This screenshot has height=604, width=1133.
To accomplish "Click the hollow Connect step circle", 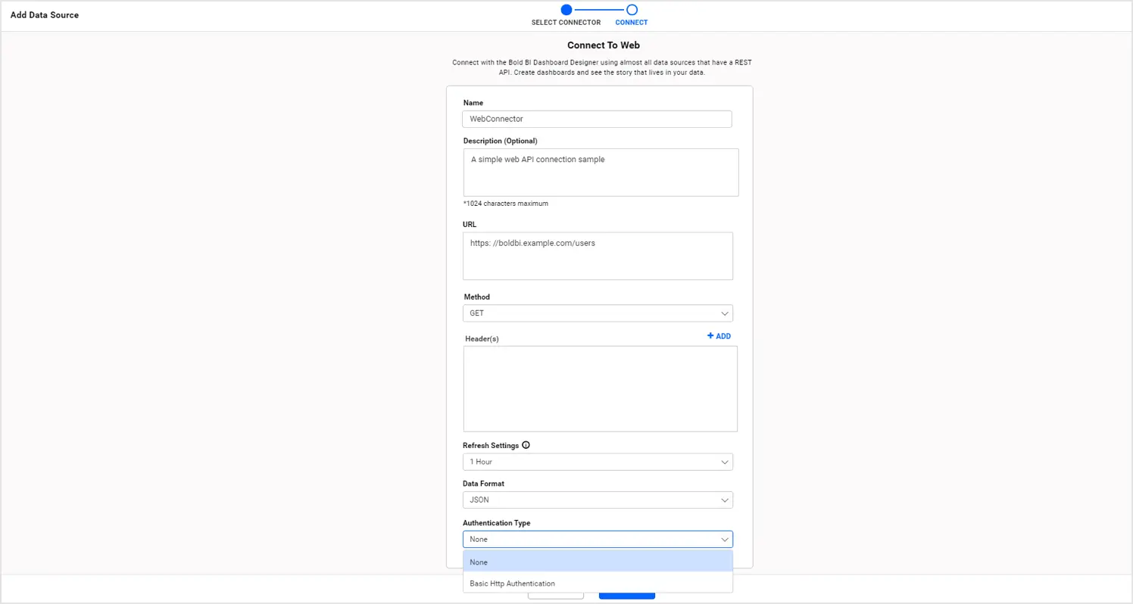I will click(632, 10).
